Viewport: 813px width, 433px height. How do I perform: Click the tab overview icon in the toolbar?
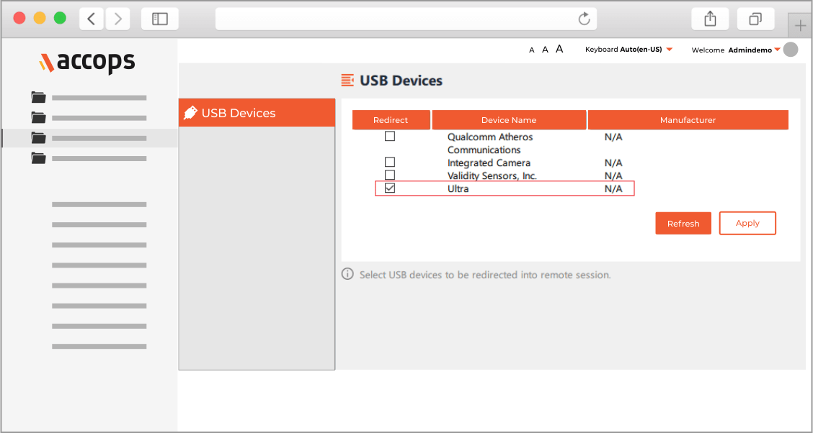(x=755, y=19)
